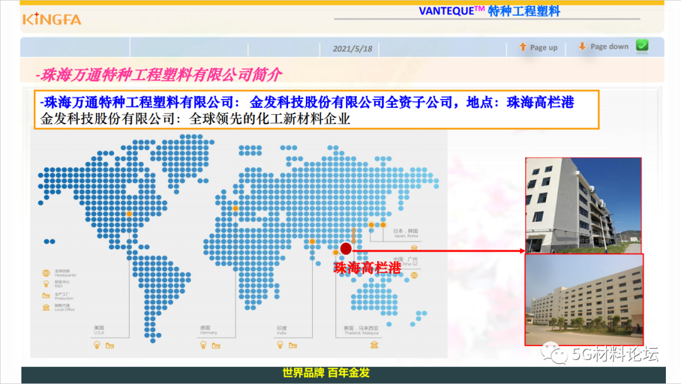681x384 pixels.
Task: Click the R&D lightbulb icon under U.S.A
Action: [97, 345]
